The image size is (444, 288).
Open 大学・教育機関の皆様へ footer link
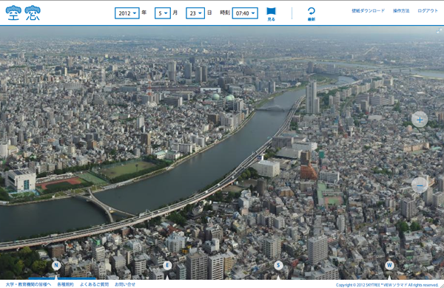point(28,284)
